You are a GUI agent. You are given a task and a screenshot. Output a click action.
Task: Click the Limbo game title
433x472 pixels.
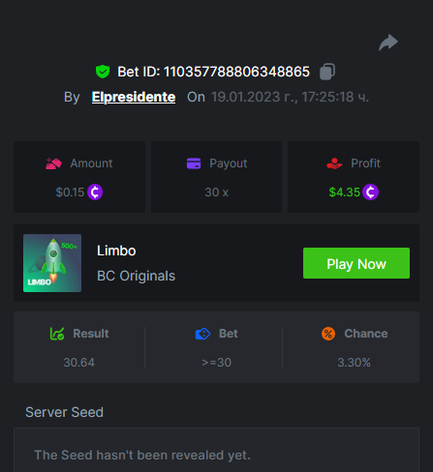(116, 251)
